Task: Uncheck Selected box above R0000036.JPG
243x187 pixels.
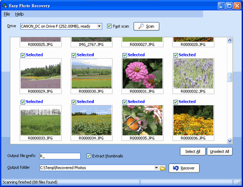Action: [176, 102]
